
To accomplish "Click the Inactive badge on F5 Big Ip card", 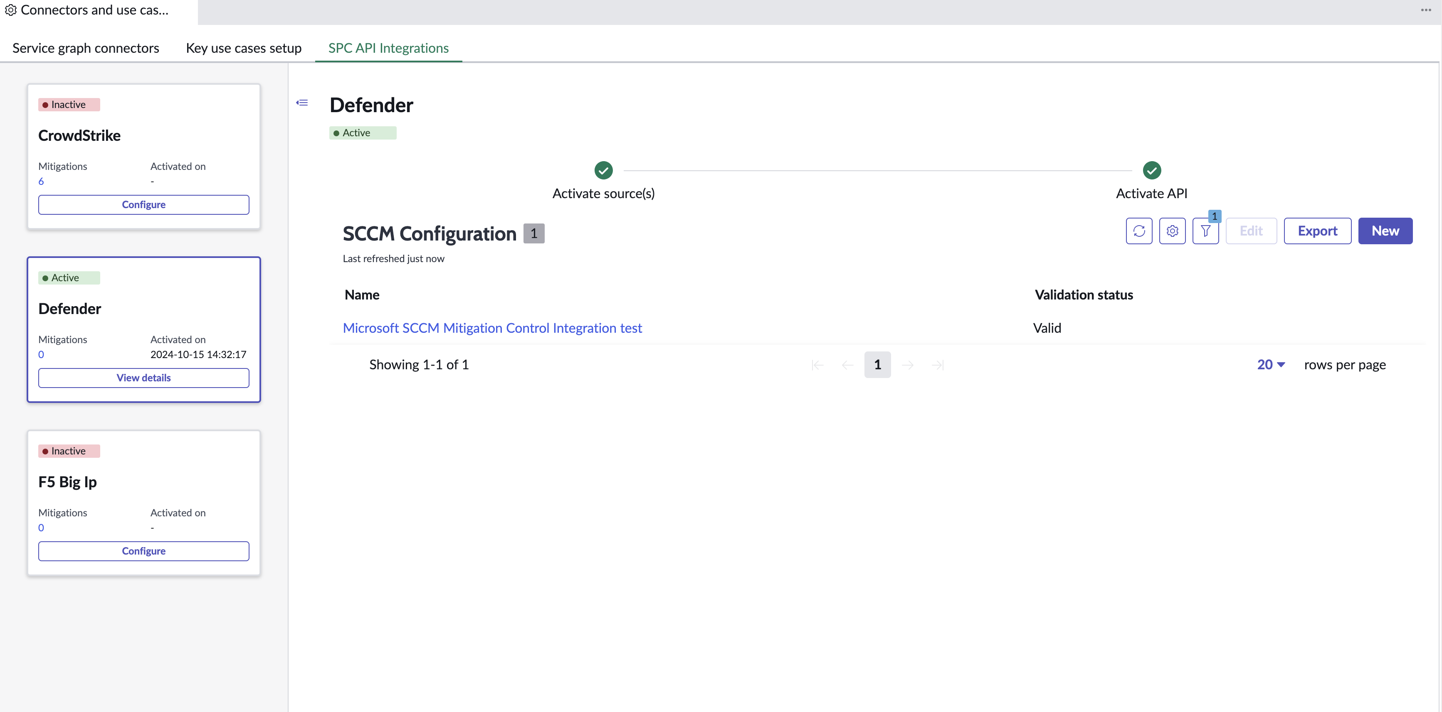I will [69, 452].
